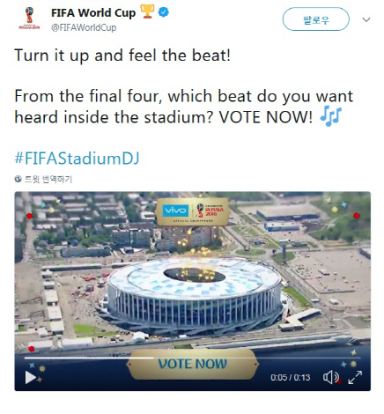Click the vivo sponsor logo in the video
This screenshot has height=414, width=384.
[175, 211]
